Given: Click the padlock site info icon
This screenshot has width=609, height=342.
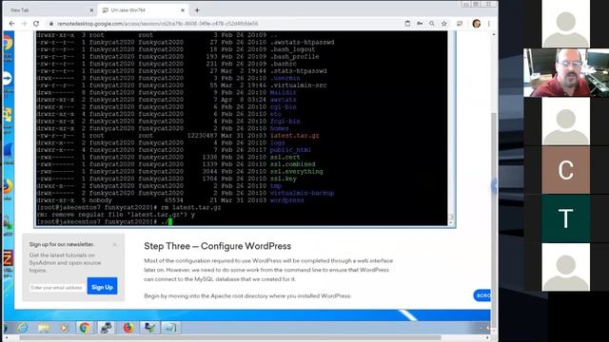Looking at the screenshot, I should coord(50,24).
